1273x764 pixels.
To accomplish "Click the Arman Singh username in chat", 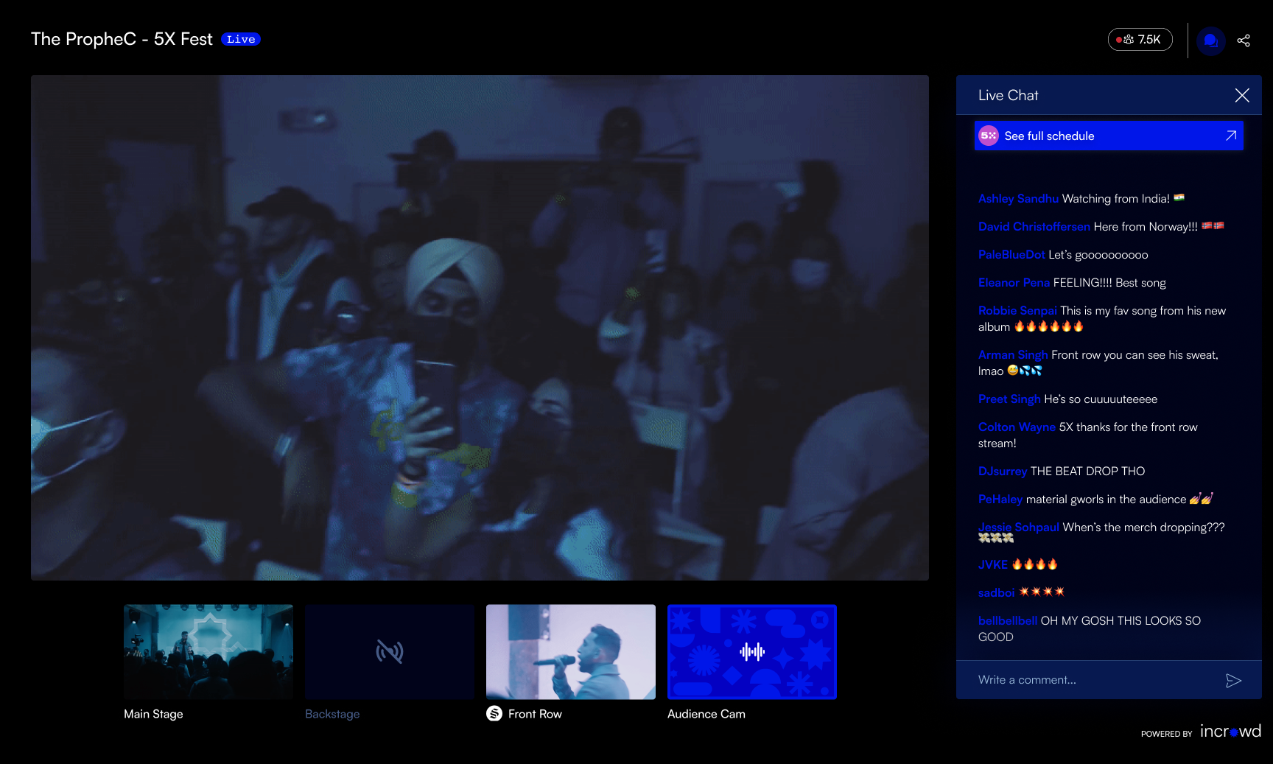I will click(1013, 355).
